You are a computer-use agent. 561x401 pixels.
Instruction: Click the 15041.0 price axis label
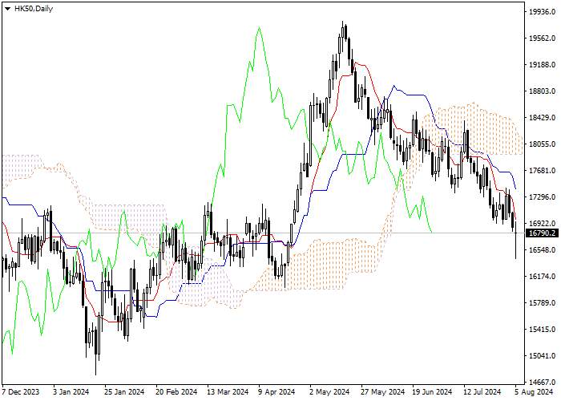point(542,356)
